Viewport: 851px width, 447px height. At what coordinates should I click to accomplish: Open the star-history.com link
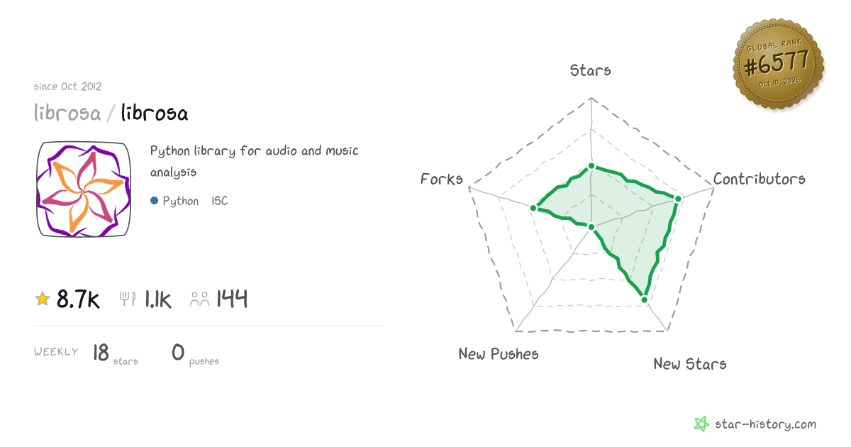pos(765,424)
